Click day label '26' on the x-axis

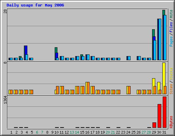click(x=138, y=132)
